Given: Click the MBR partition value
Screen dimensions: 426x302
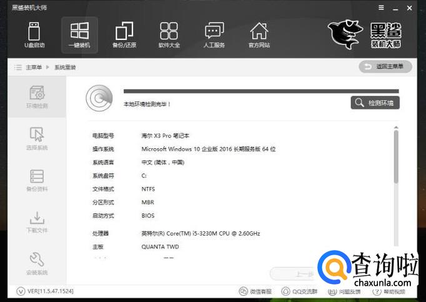Looking at the screenshot, I should tap(147, 203).
